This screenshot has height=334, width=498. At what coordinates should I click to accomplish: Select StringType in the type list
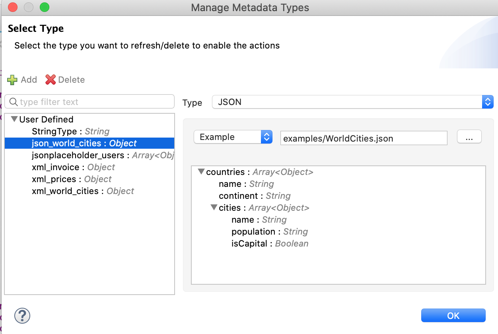tap(70, 132)
